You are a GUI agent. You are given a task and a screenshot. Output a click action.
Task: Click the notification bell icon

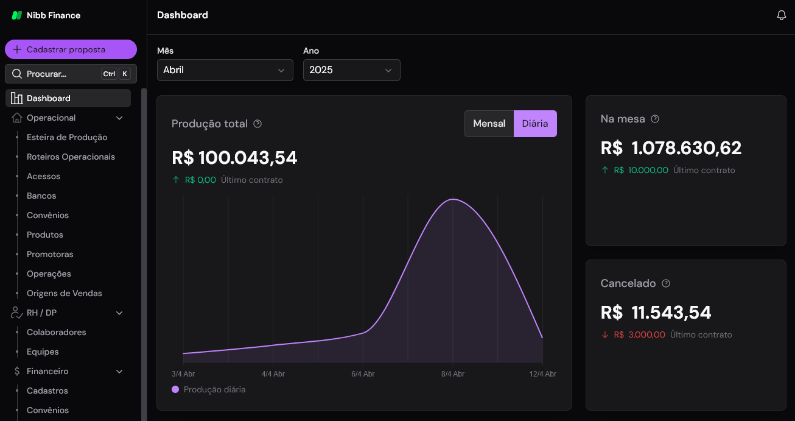[781, 15]
